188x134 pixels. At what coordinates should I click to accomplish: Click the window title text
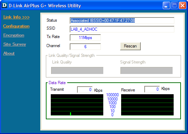pyautogui.click(x=45, y=6)
